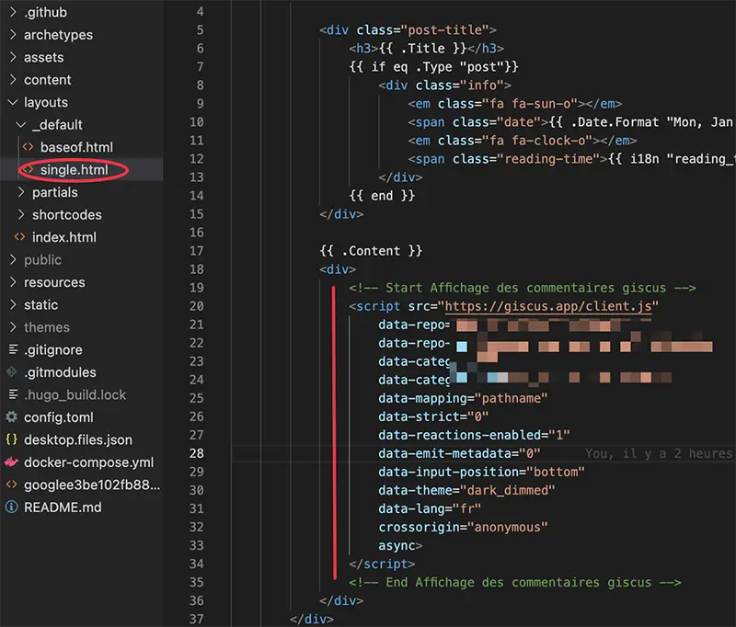Click the {{ if eq .Type "post"}} line

click(x=433, y=66)
